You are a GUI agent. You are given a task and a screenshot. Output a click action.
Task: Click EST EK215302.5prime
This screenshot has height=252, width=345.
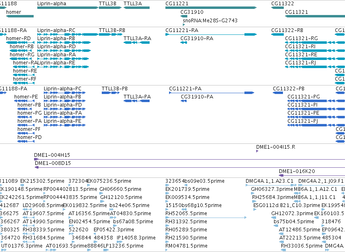42,181
